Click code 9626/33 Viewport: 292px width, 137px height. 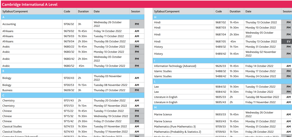point(221,66)
